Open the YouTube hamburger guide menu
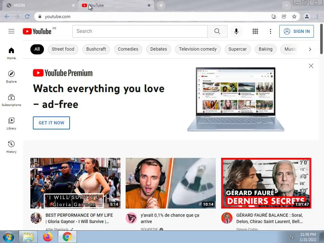This screenshot has height=243, width=324. [11, 31]
